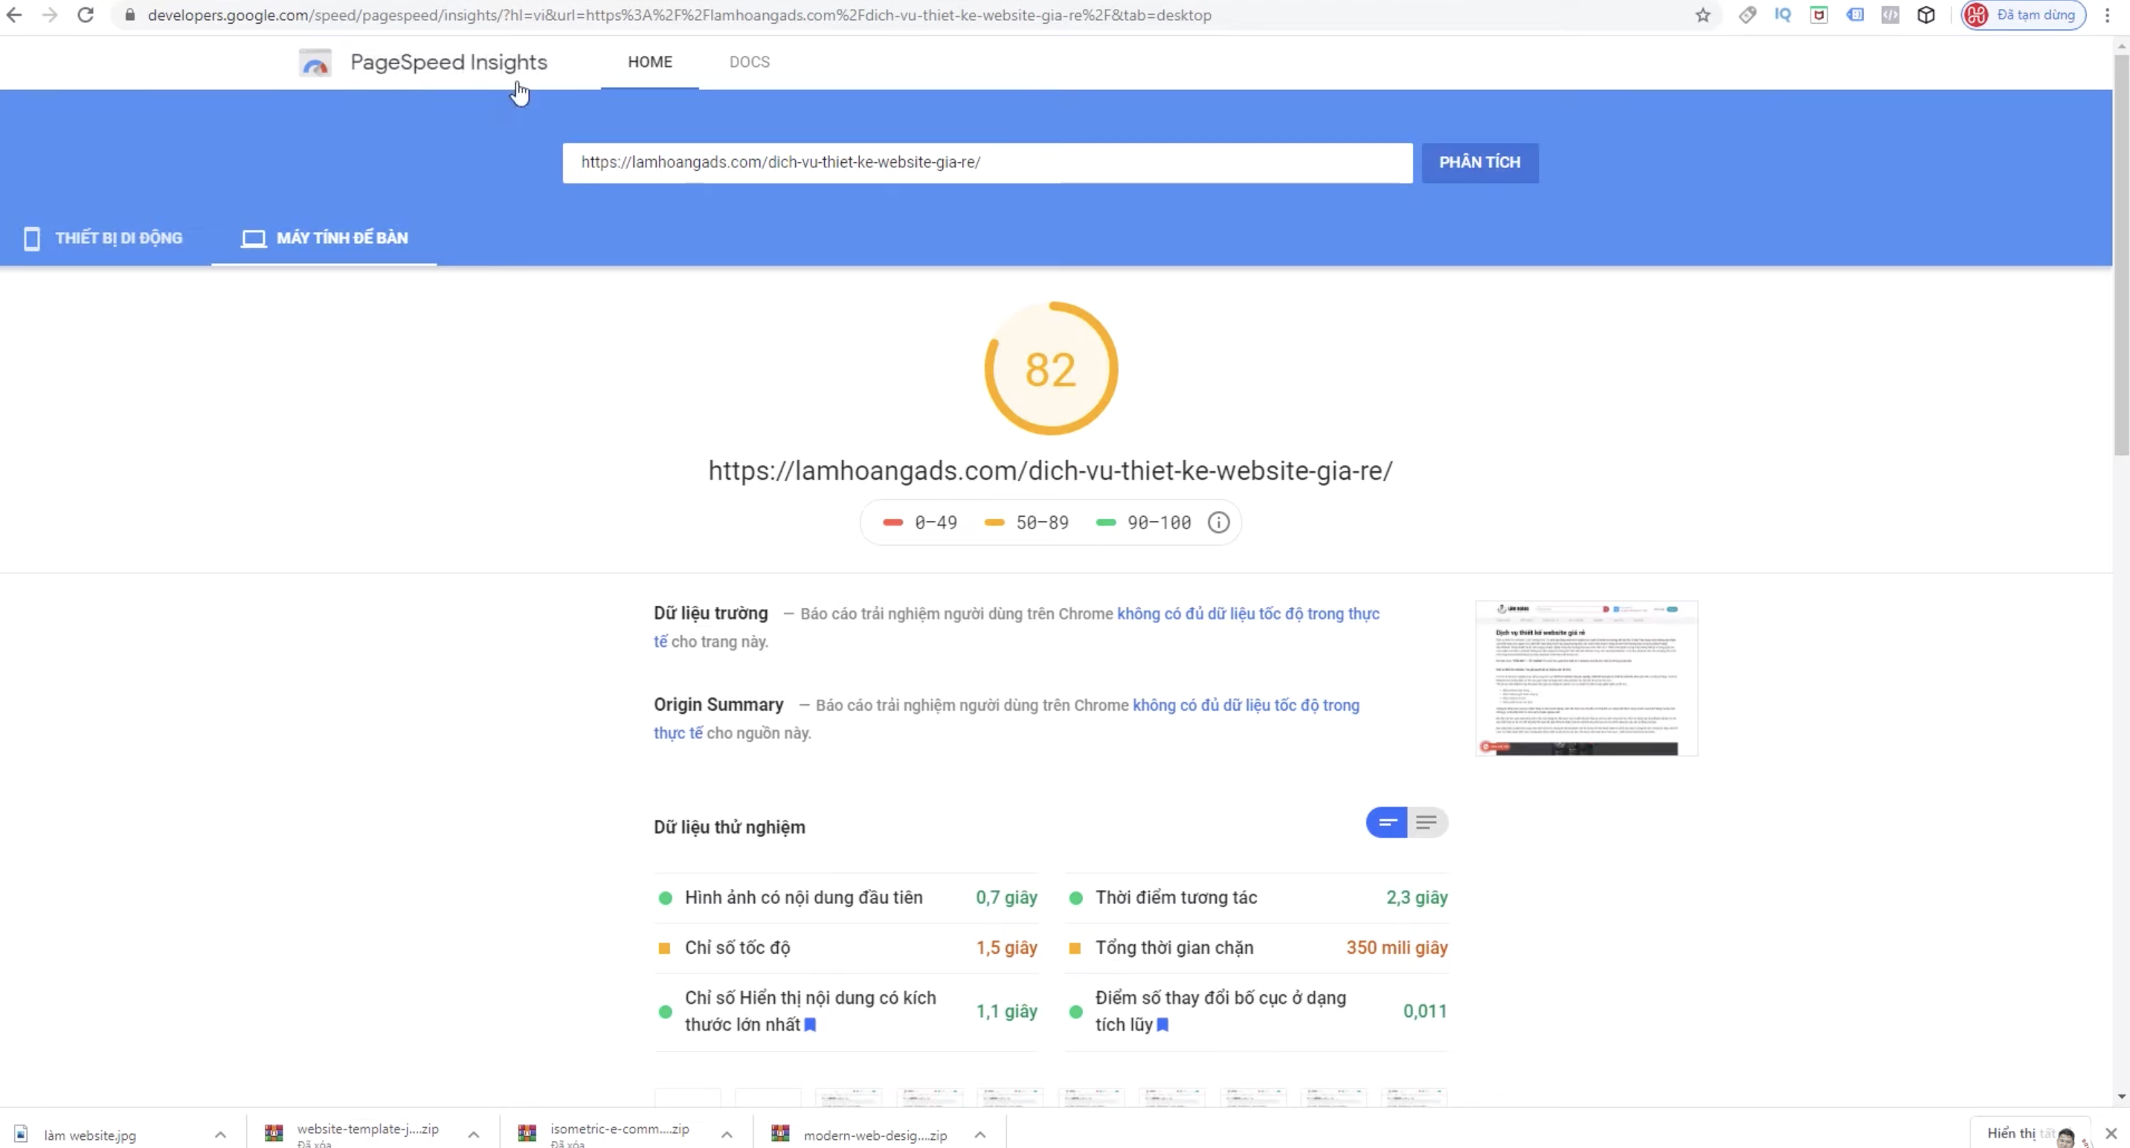Switch to the HOME tab
The width and height of the screenshot is (2130, 1148).
pos(650,62)
